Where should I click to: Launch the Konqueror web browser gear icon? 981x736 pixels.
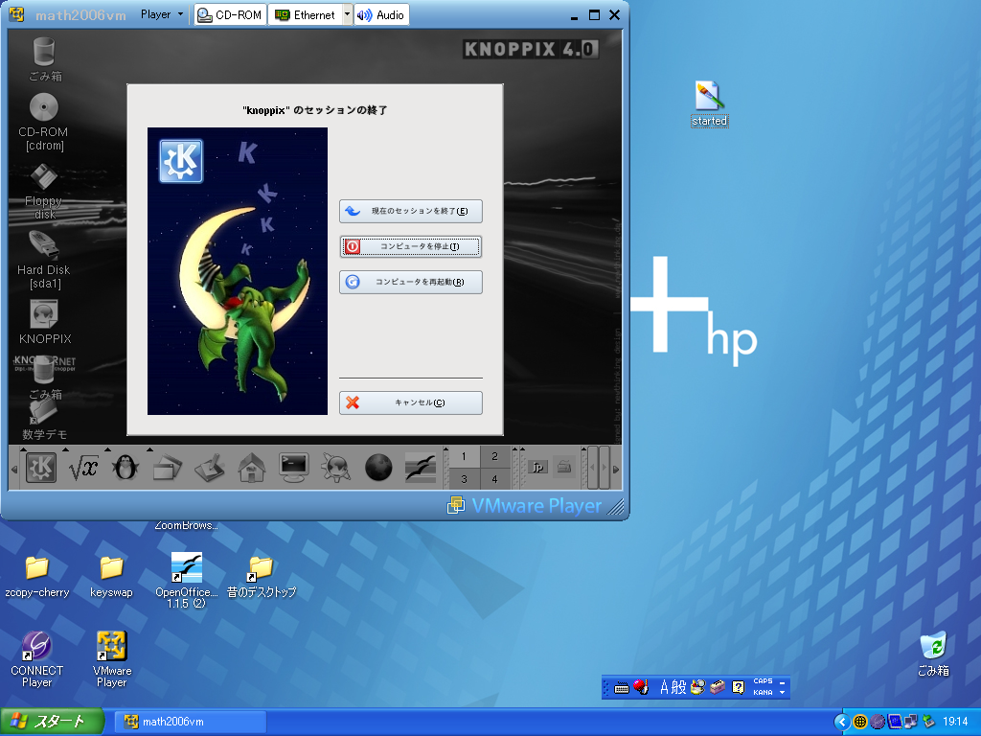(336, 468)
